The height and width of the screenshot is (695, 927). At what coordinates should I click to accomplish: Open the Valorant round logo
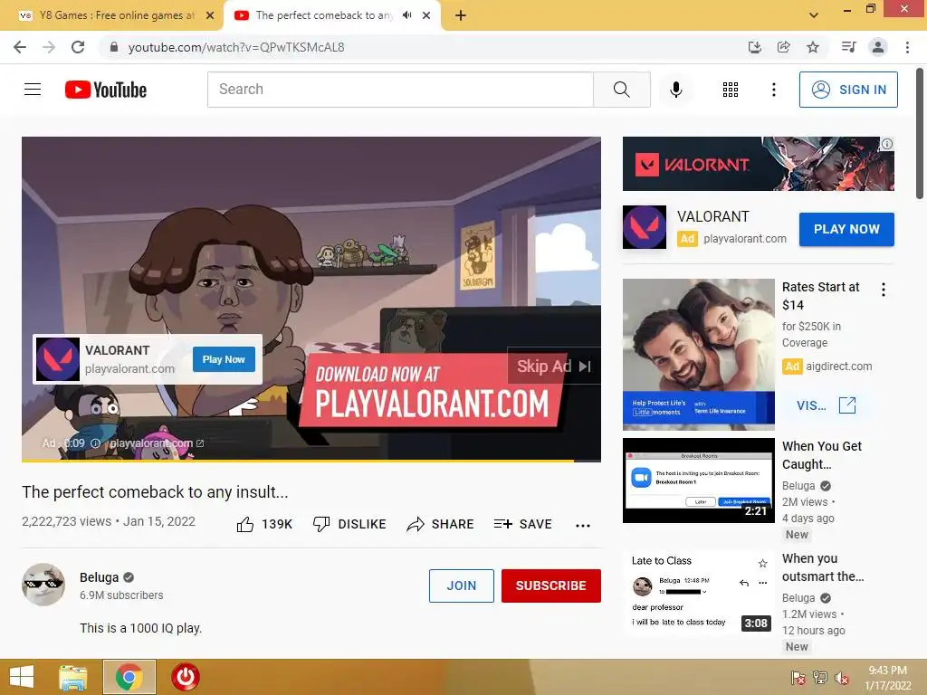[x=645, y=227]
